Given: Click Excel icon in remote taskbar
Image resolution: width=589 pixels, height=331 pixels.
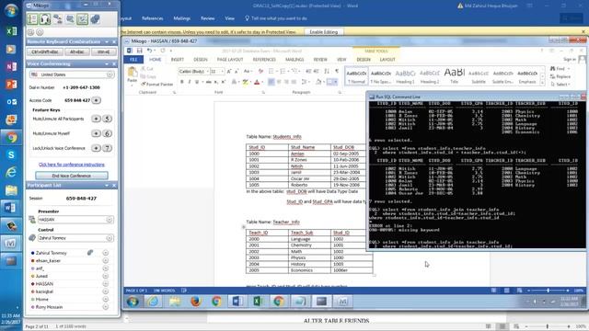Looking at the screenshot, I should [258, 302].
